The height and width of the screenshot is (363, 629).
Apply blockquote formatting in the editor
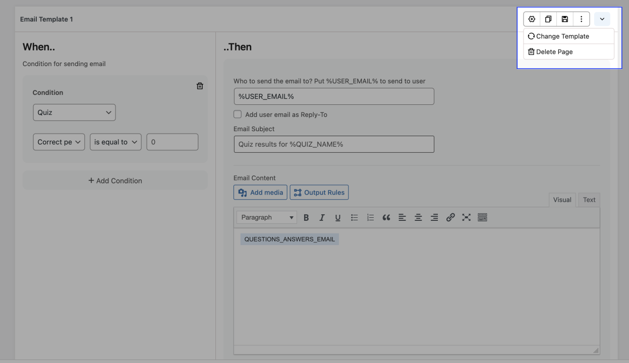point(386,217)
